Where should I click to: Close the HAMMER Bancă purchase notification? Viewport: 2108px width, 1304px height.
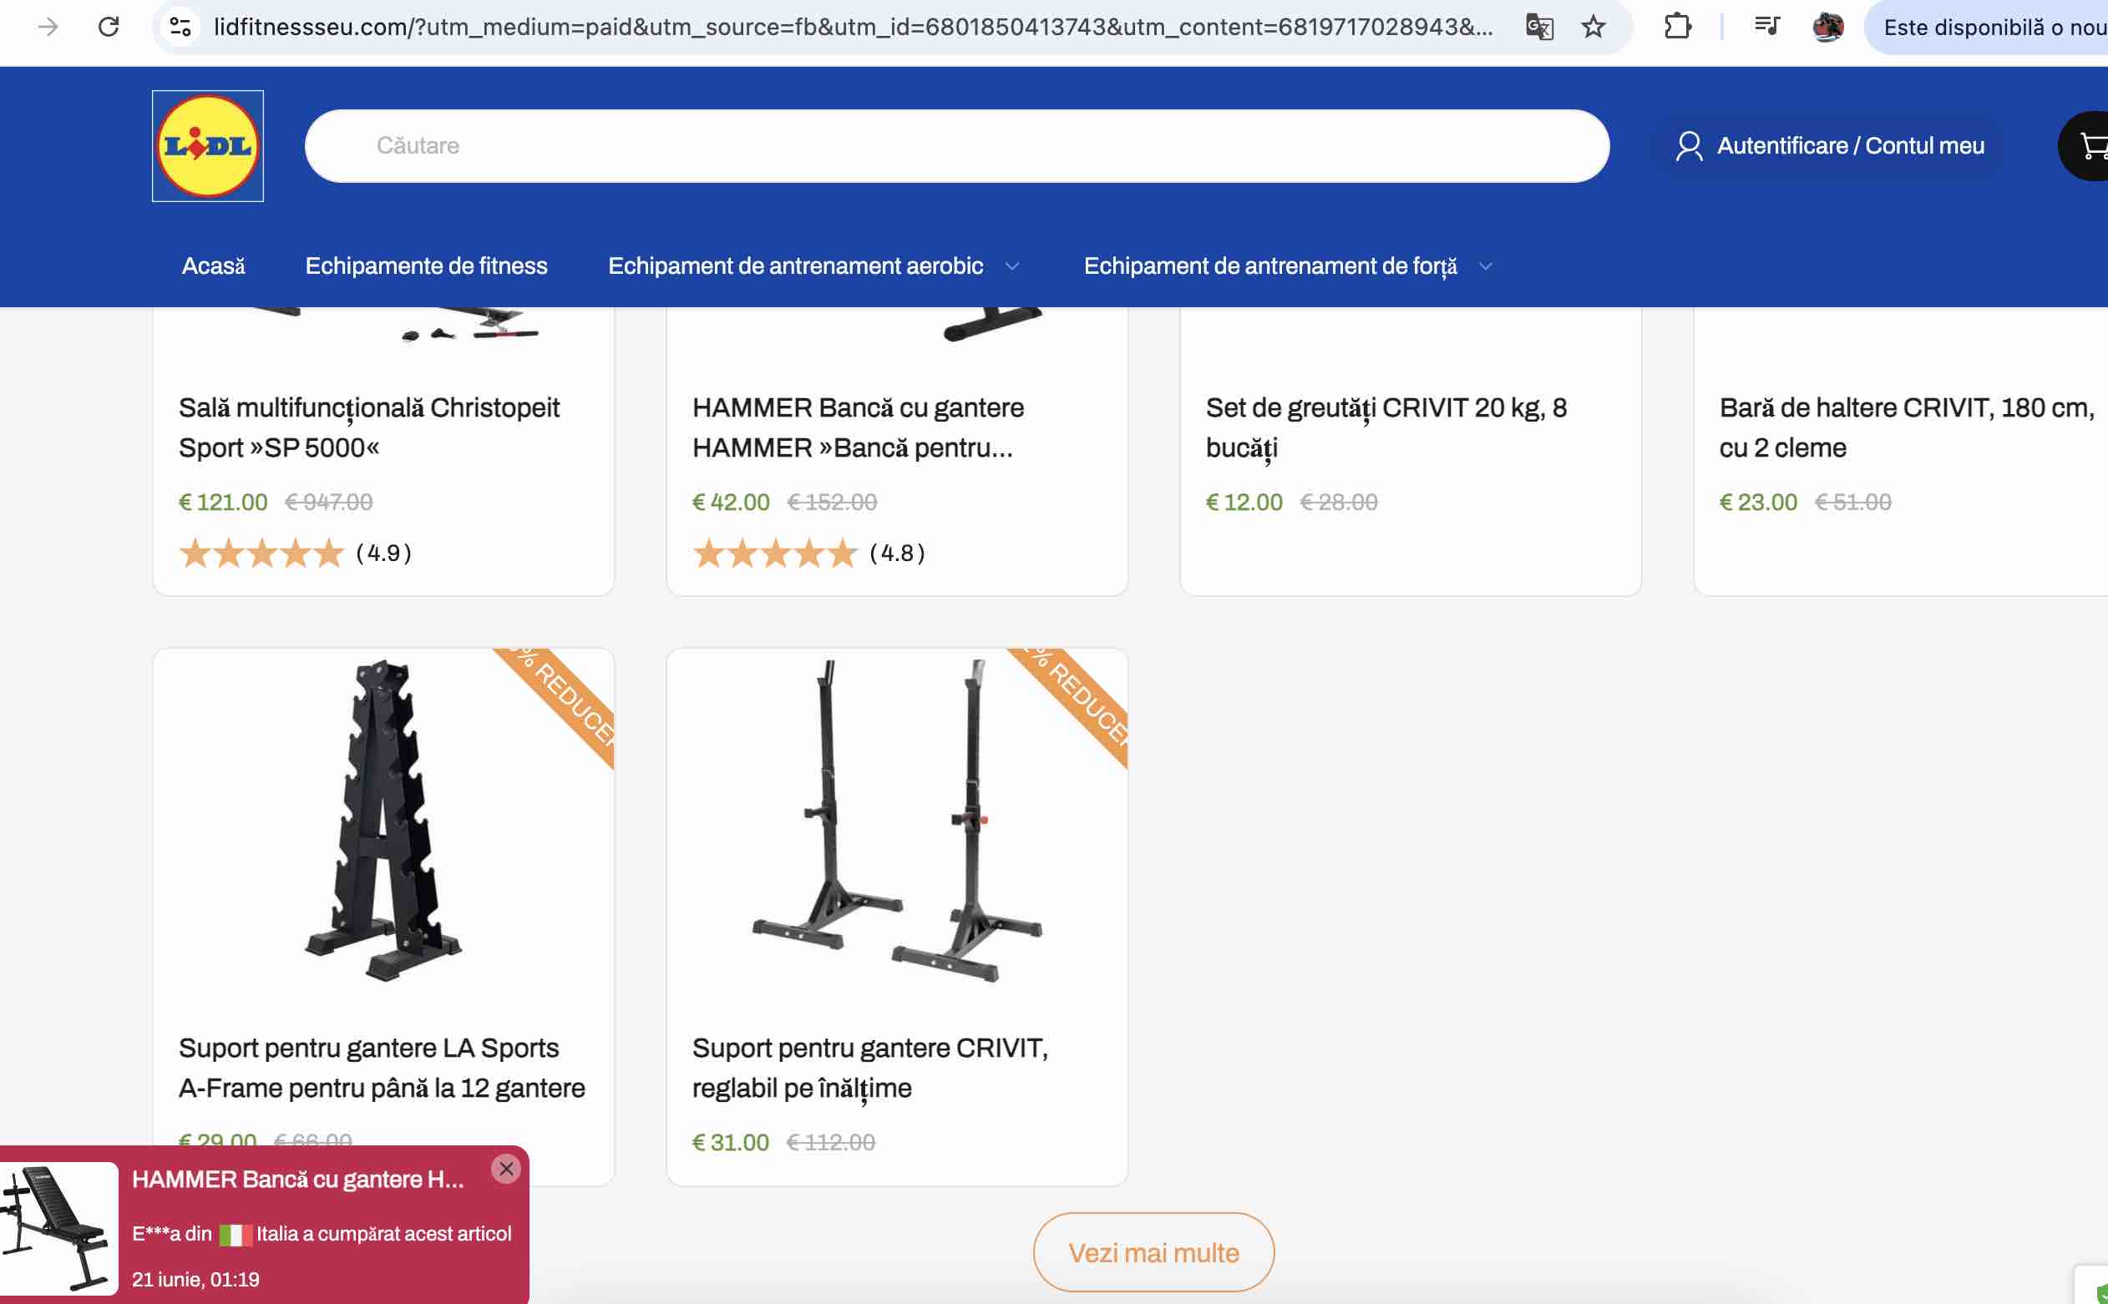pyautogui.click(x=506, y=1169)
